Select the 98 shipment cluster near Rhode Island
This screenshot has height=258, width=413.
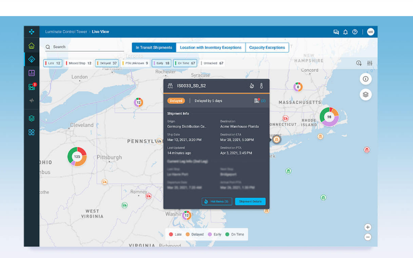pyautogui.click(x=329, y=117)
